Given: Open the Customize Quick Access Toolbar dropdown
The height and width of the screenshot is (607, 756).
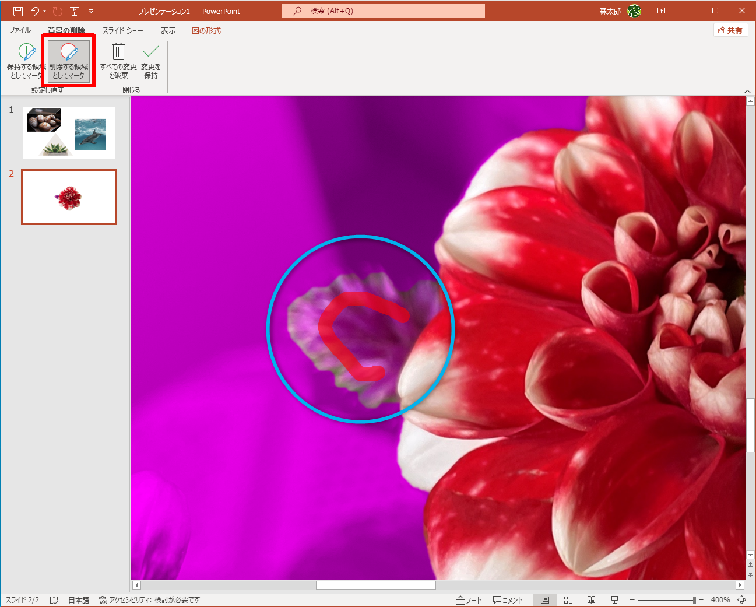Looking at the screenshot, I should coord(91,11).
